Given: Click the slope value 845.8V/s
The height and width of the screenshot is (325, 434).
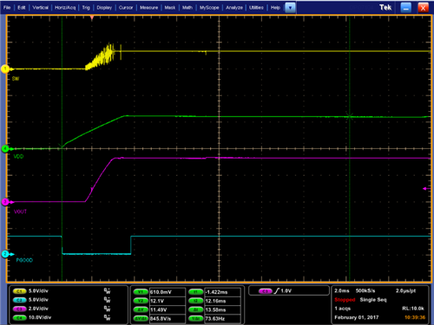Looking at the screenshot, I should point(161,319).
